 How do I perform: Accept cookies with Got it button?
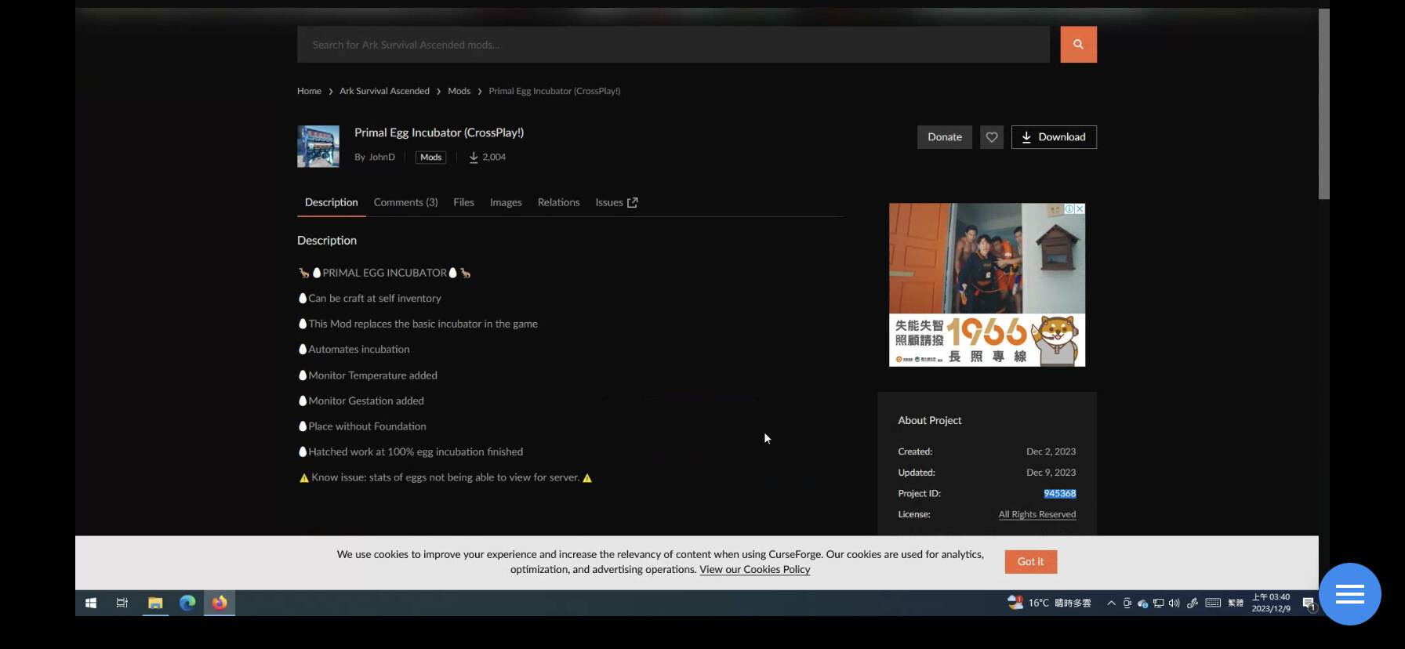pos(1030,561)
